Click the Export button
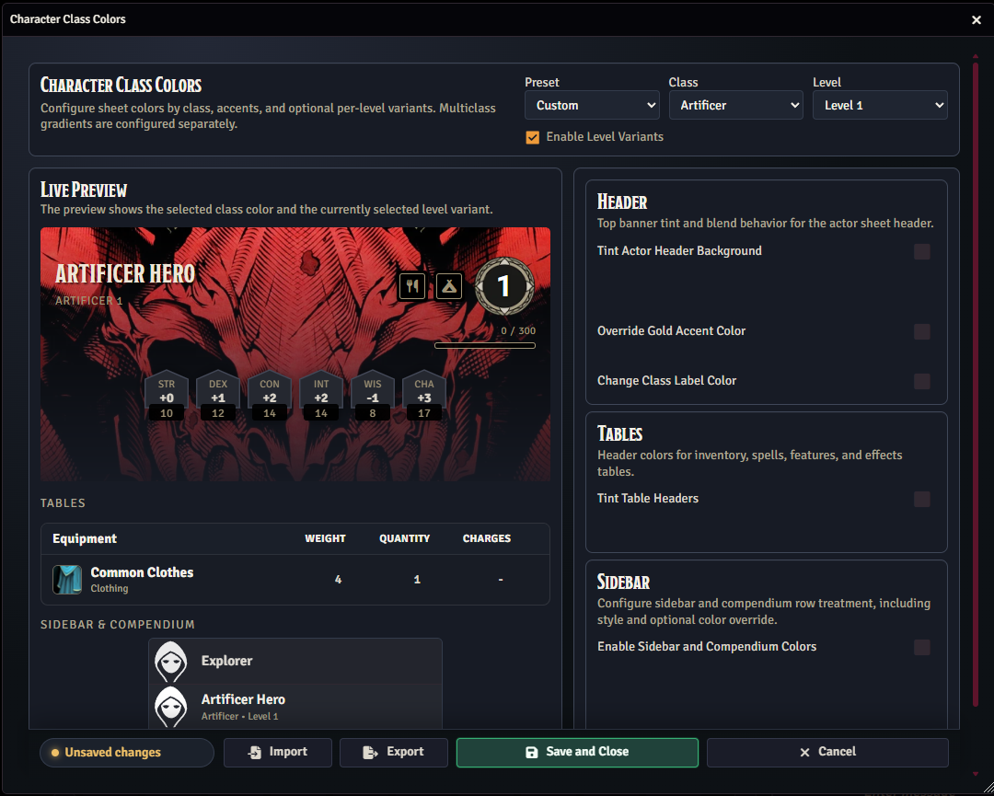Viewport: 994px width, 796px height. coord(393,752)
